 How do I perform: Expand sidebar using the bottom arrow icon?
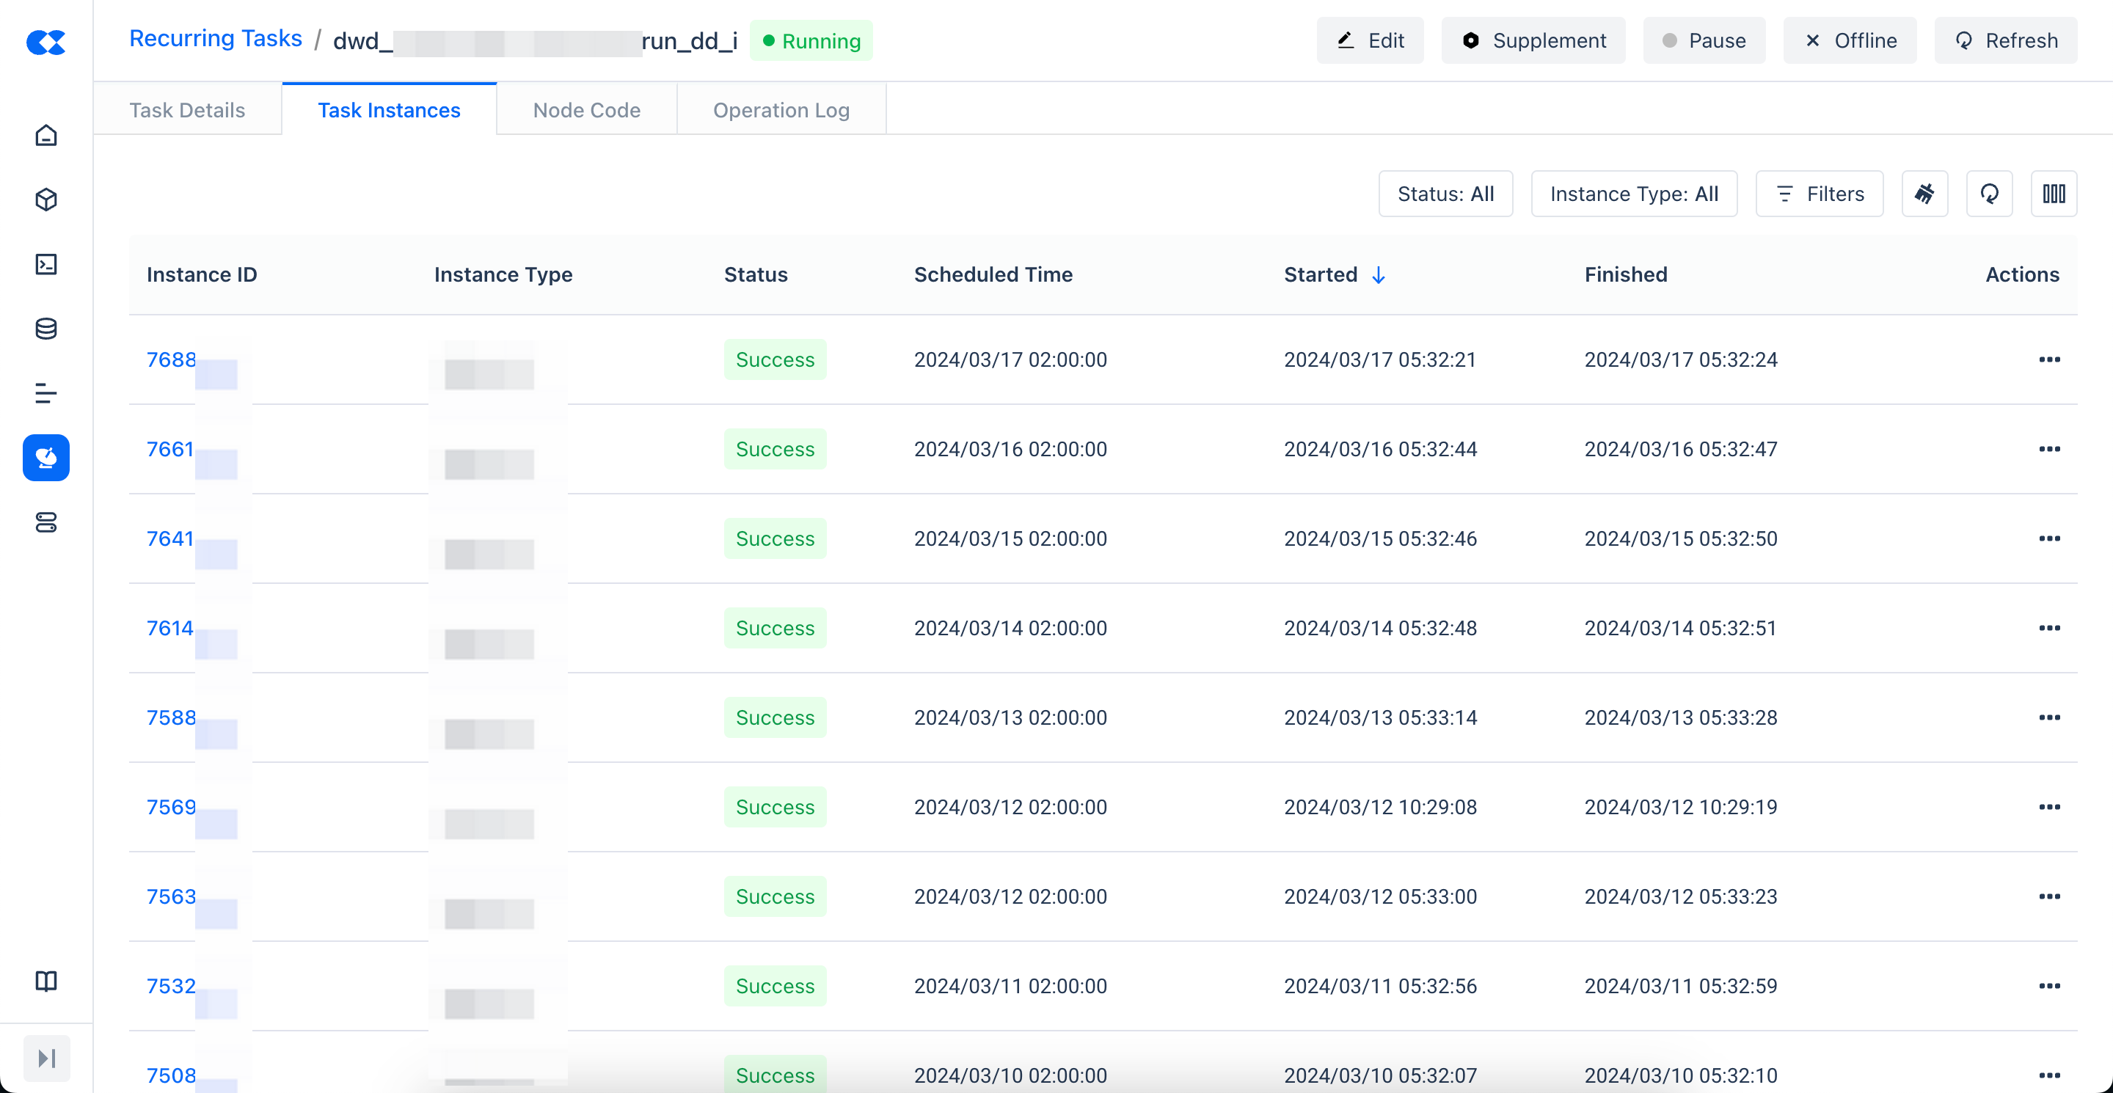(x=46, y=1058)
